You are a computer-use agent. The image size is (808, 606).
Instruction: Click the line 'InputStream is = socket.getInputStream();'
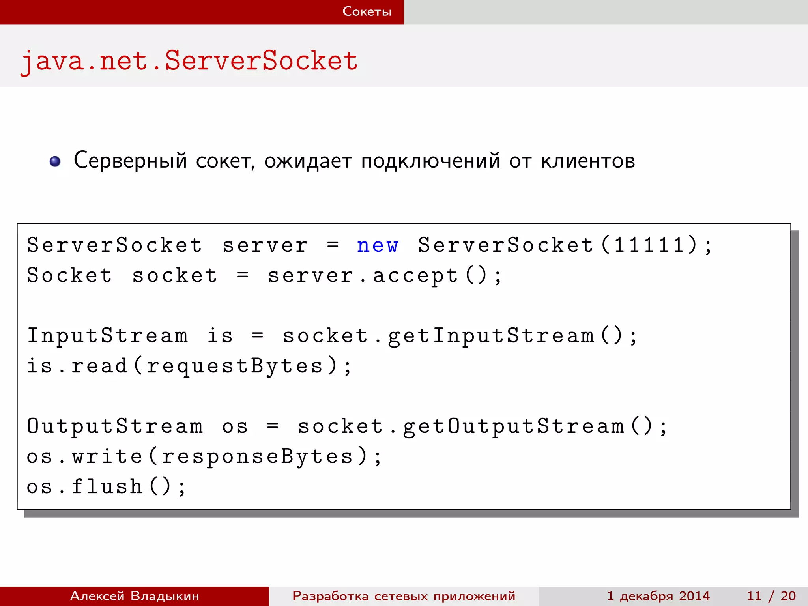coord(332,336)
